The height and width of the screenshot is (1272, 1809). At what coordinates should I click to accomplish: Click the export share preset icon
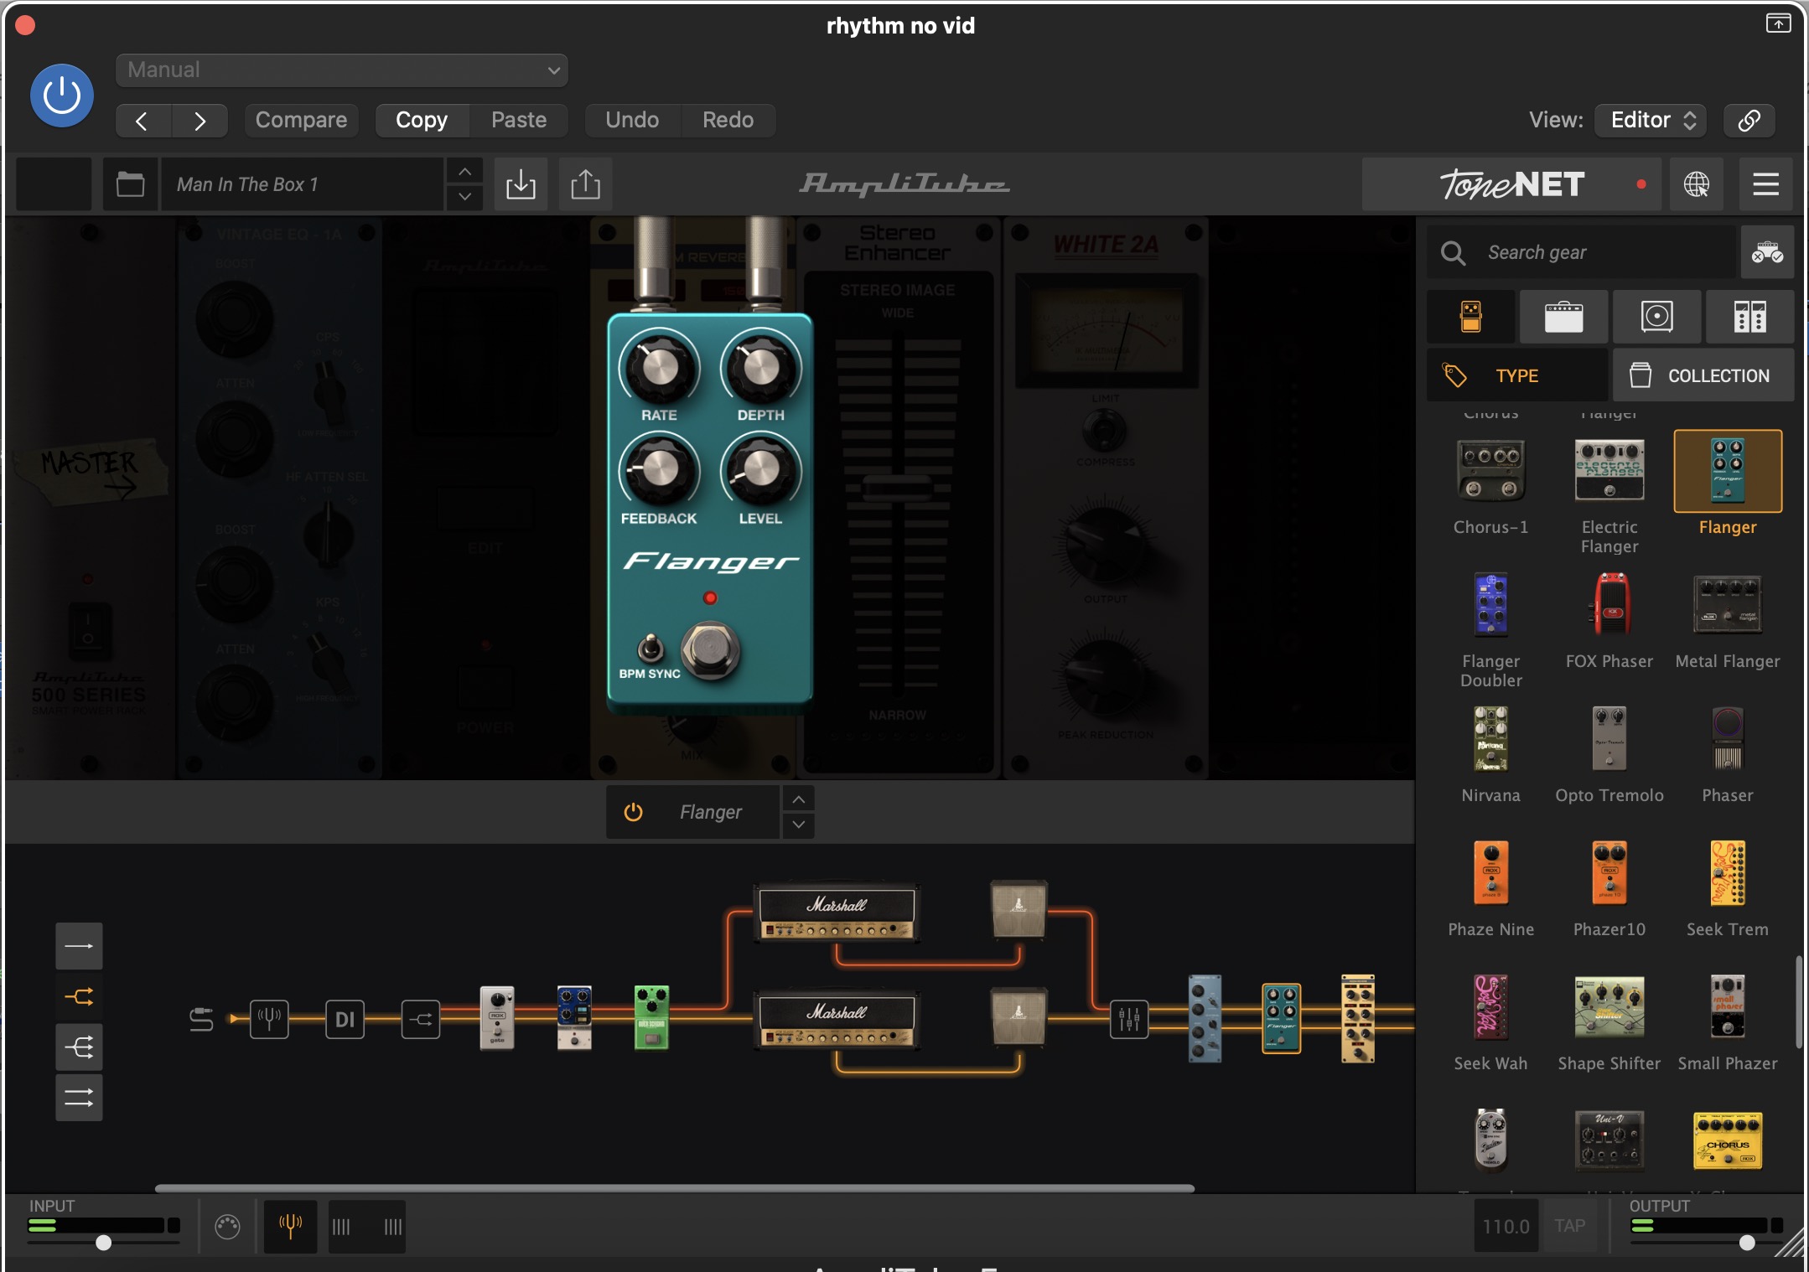[x=585, y=184]
